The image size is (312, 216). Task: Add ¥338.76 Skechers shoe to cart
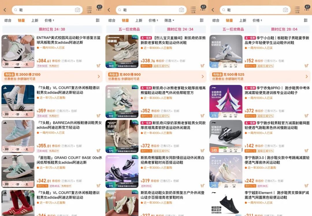tap(203, 66)
